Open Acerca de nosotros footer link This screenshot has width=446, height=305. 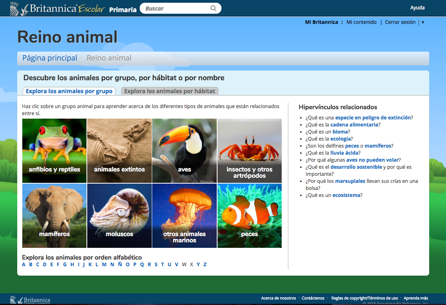pyautogui.click(x=279, y=298)
